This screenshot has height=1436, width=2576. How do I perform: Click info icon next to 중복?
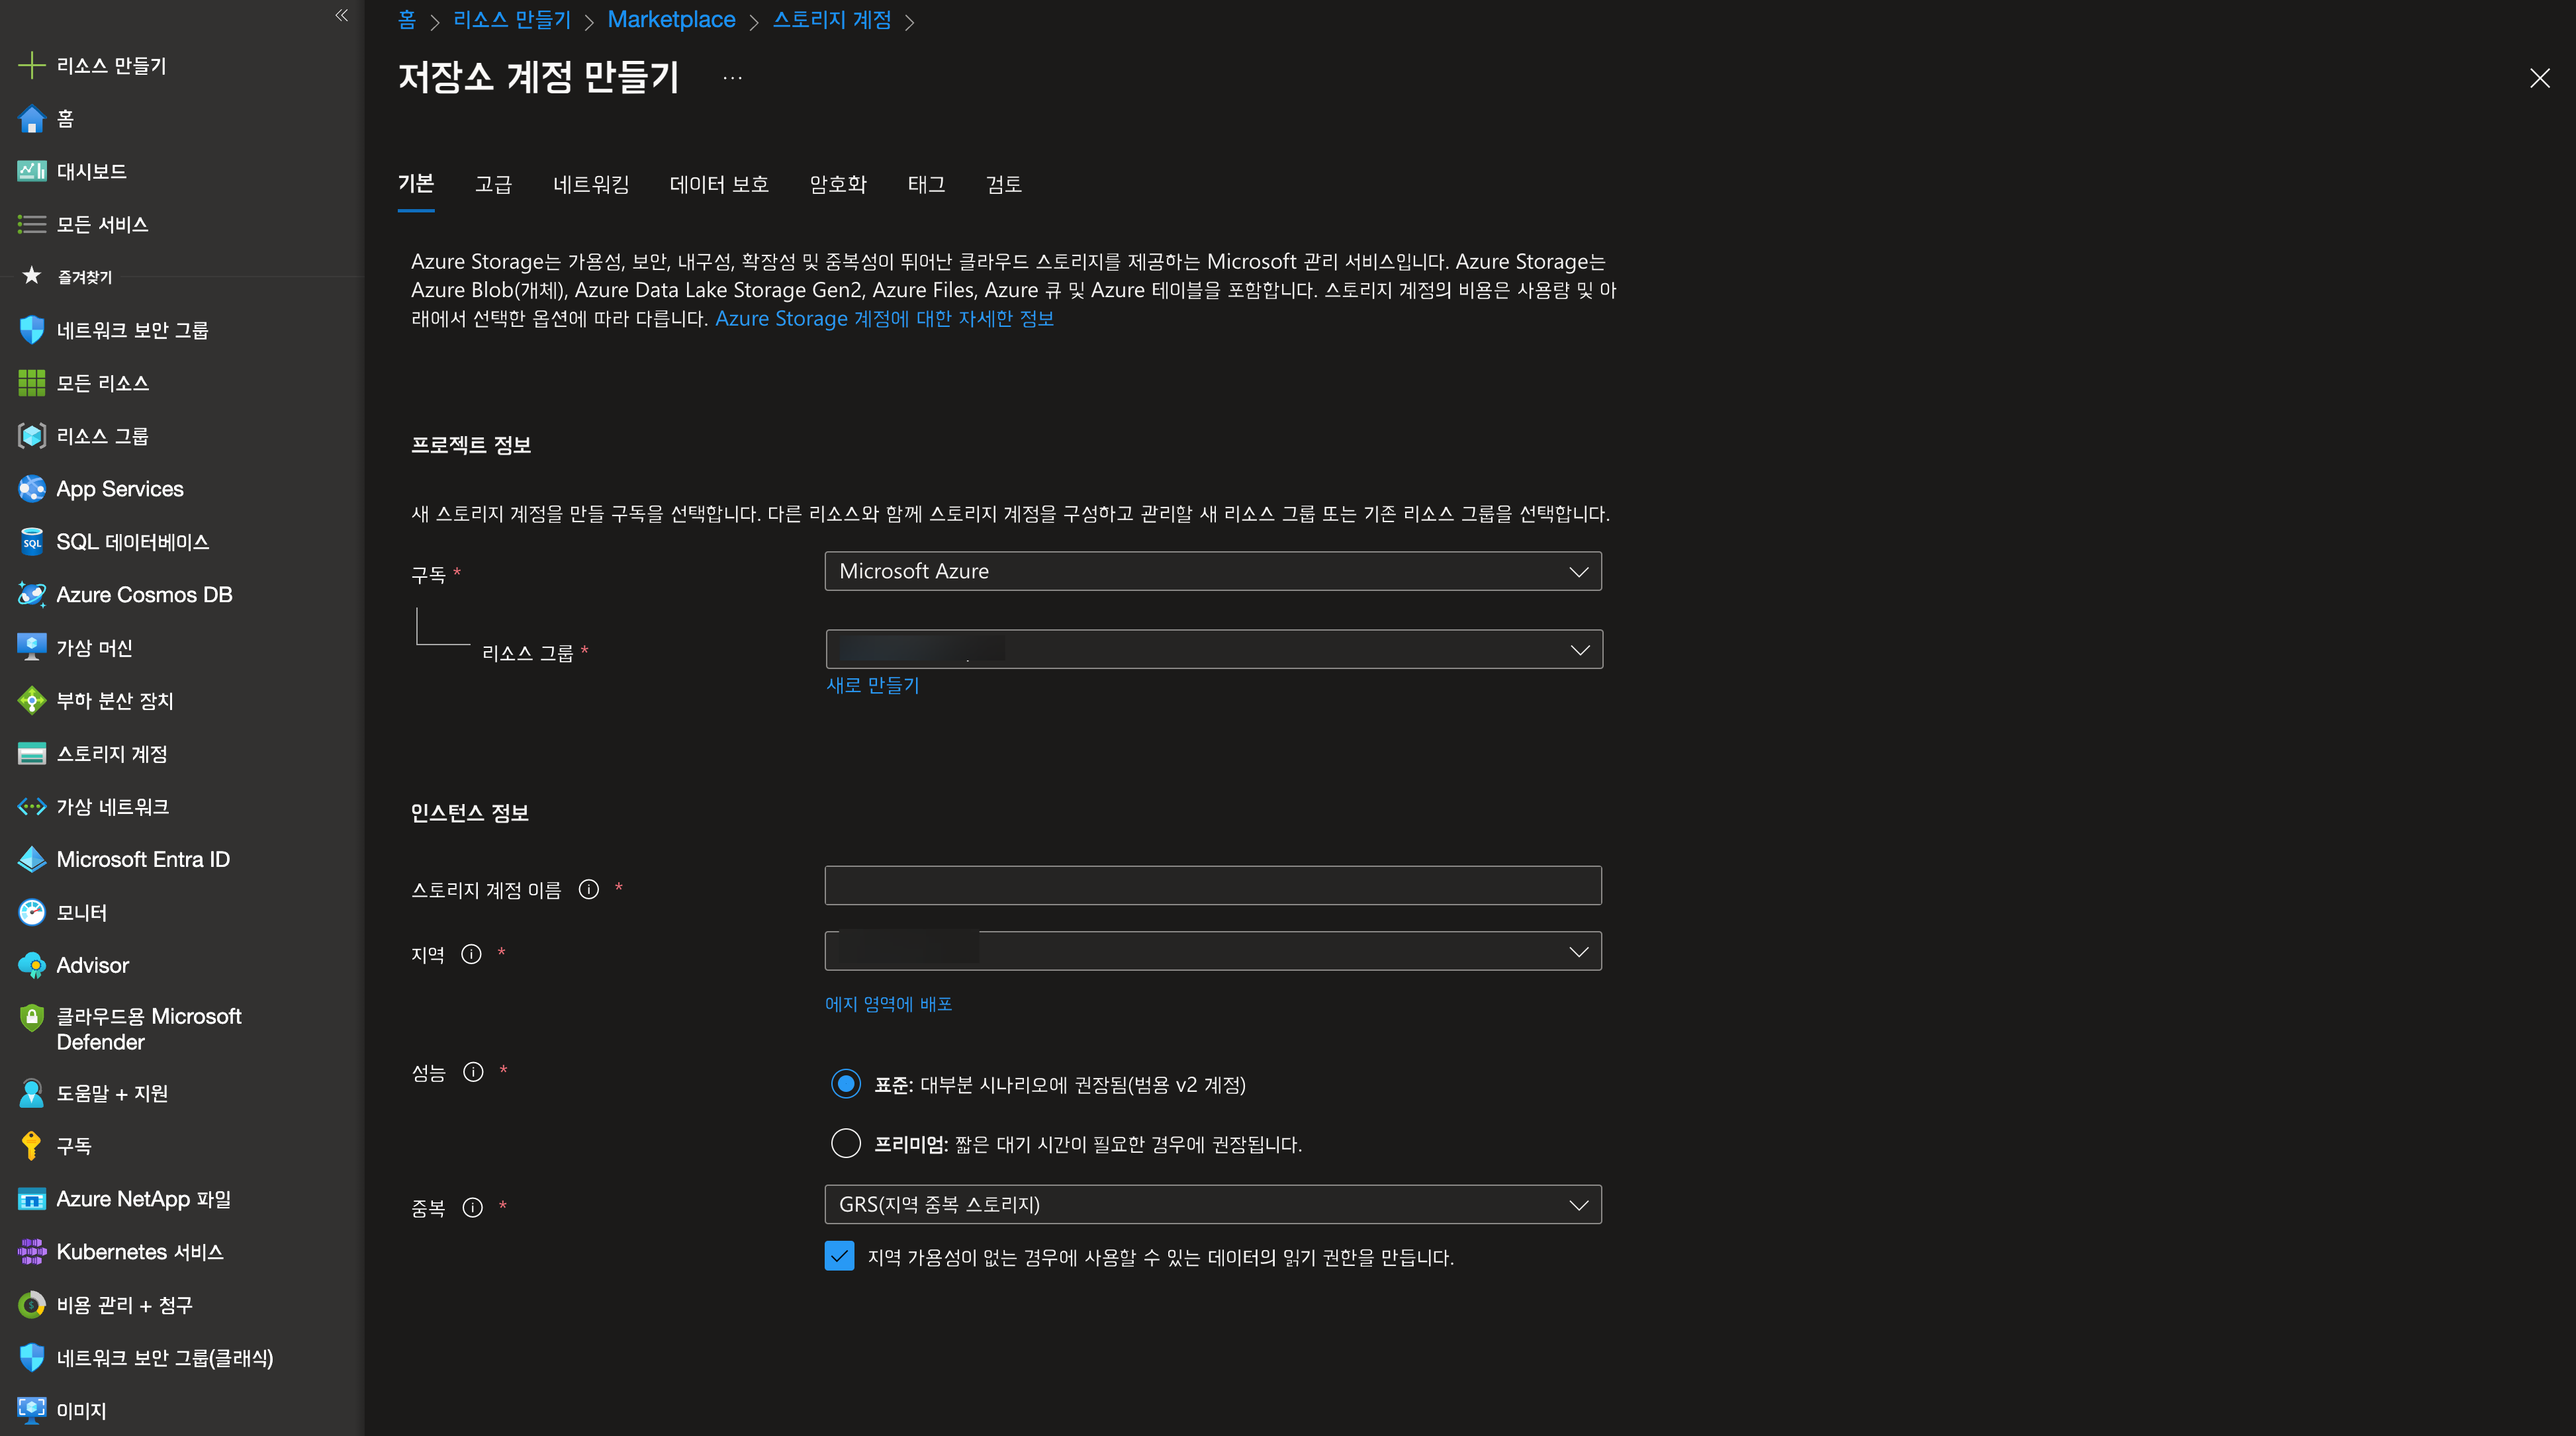[473, 1208]
